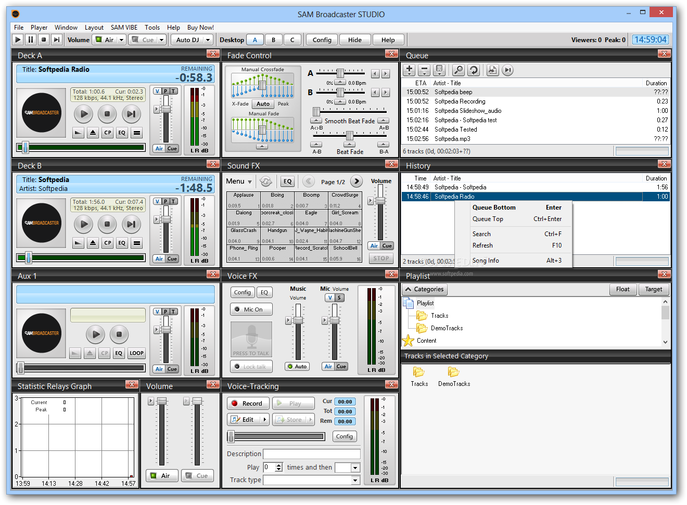This screenshot has height=505, width=687.
Task: Toggle Auto under Music Volume
Action: tap(298, 366)
